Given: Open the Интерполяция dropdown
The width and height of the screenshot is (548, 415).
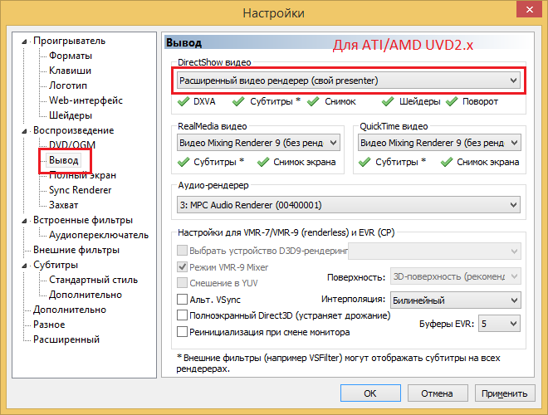Looking at the screenshot, I should point(455,300).
